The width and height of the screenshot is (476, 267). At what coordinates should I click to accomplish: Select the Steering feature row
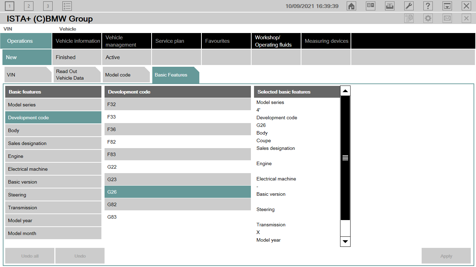click(x=53, y=195)
